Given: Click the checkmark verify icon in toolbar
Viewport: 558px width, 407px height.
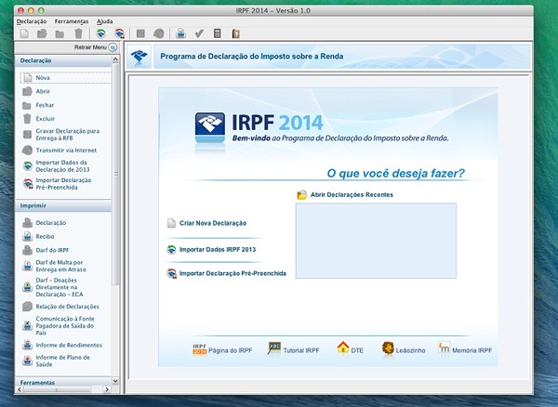Looking at the screenshot, I should 199,34.
